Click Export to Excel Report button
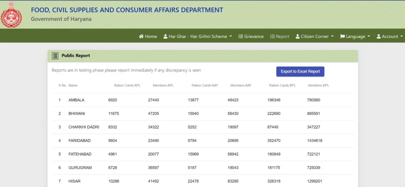The image size is (405, 187). [300, 72]
